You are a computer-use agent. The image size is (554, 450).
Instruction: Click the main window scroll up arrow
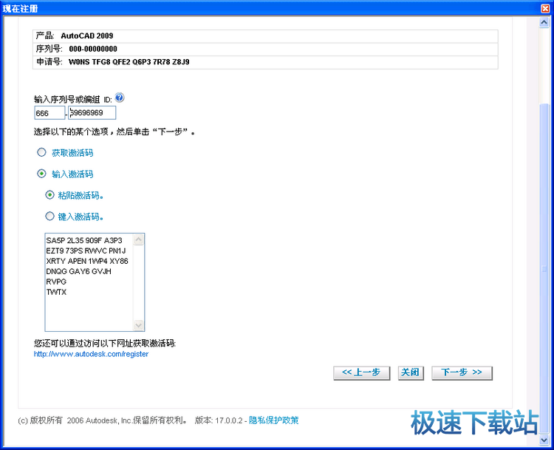(x=544, y=23)
